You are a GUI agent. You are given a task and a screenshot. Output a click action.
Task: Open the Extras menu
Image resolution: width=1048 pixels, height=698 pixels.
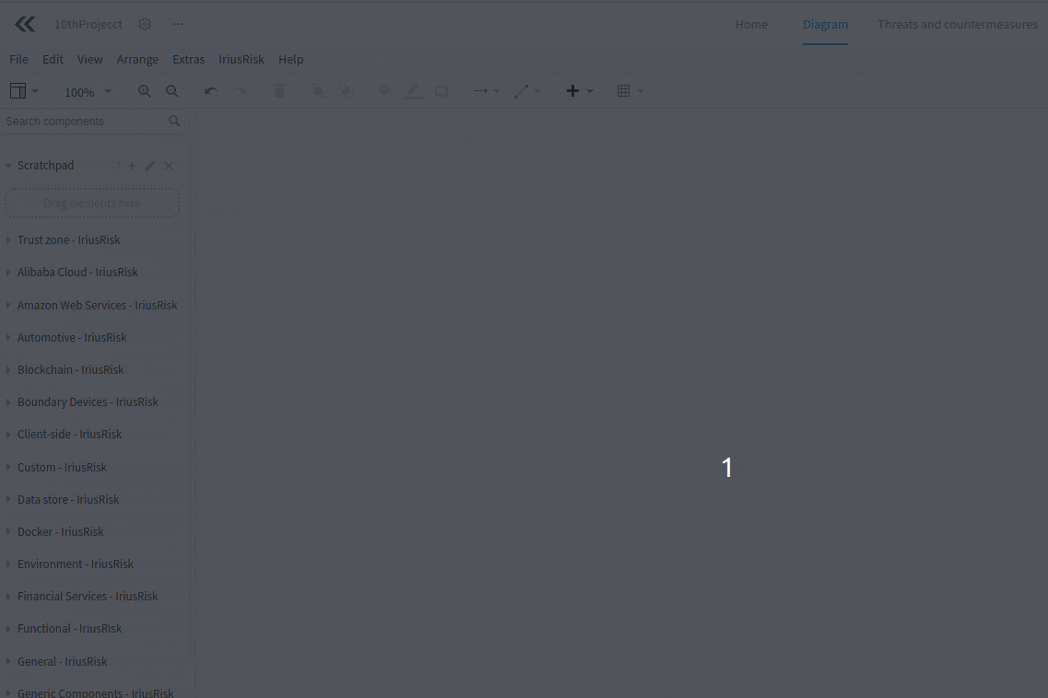[188, 60]
